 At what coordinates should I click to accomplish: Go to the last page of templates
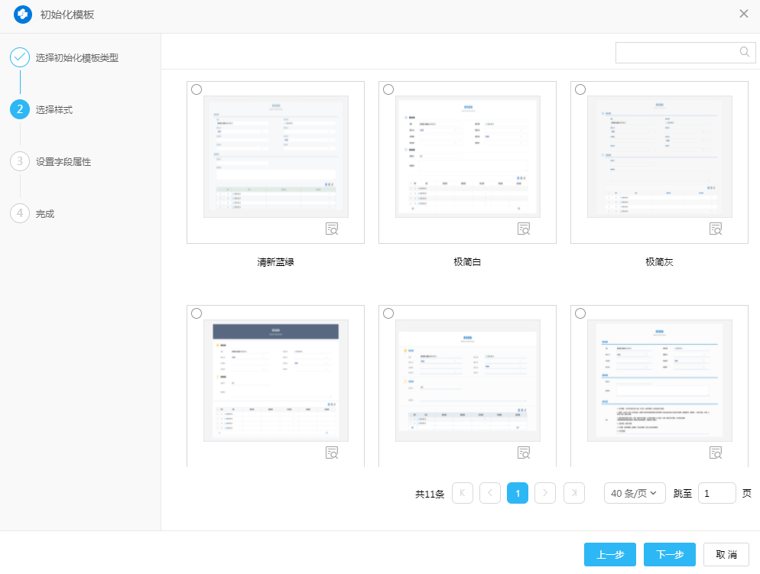coord(574,493)
